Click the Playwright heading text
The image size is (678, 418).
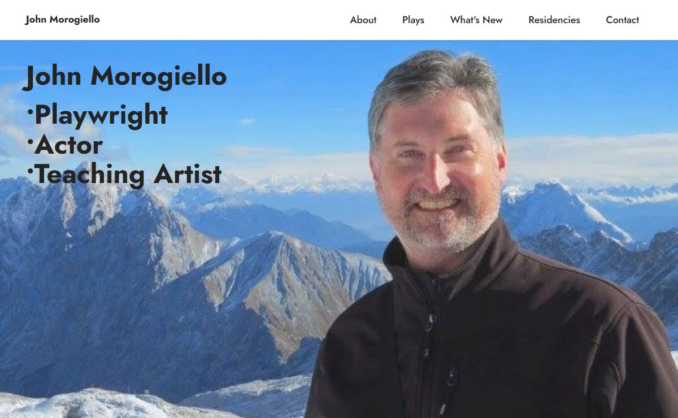click(101, 115)
